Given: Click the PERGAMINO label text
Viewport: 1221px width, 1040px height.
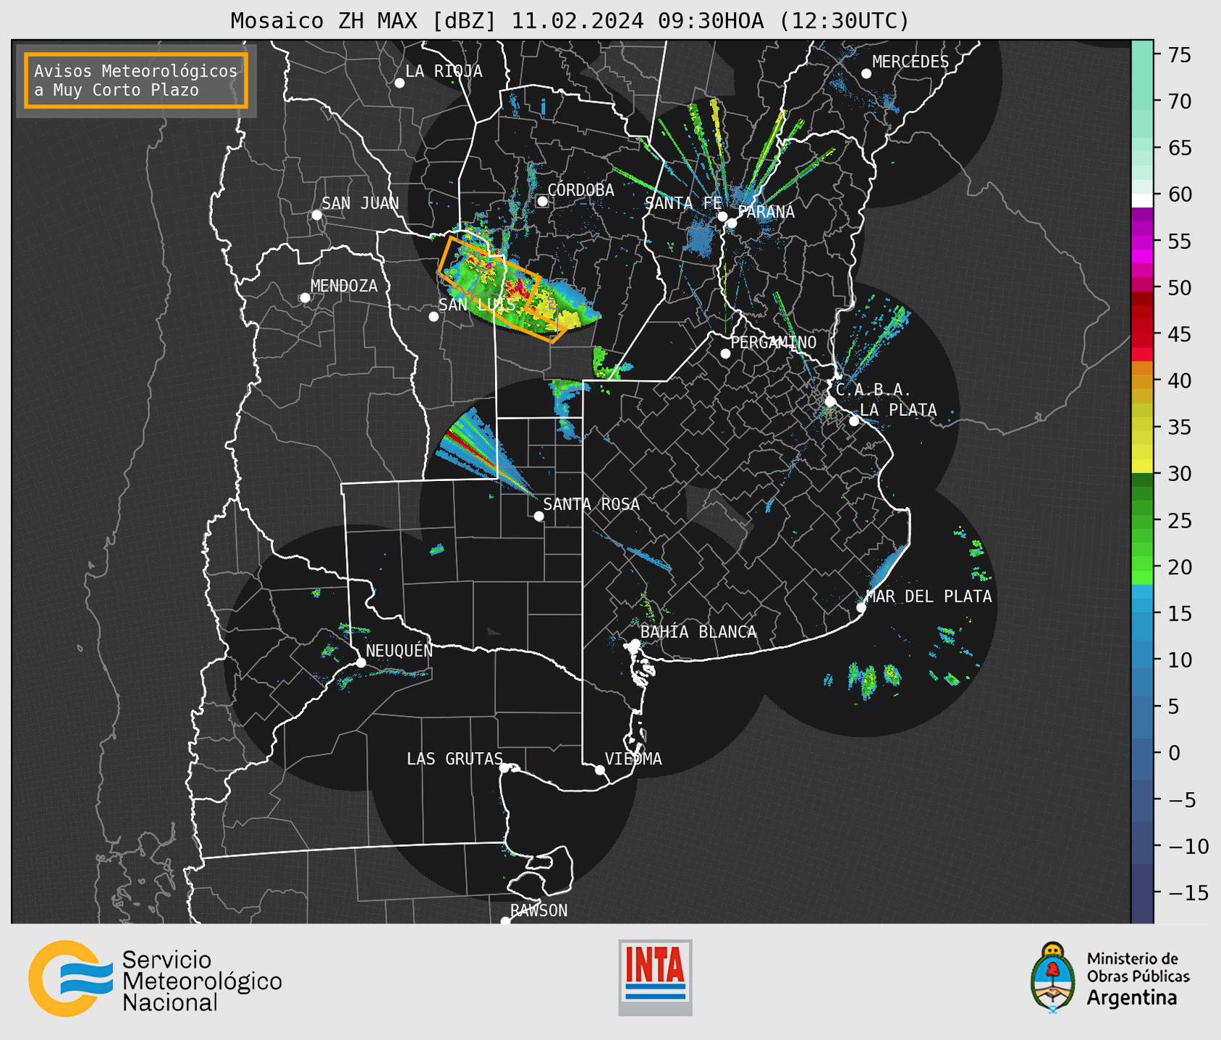Looking at the screenshot, I should [774, 342].
